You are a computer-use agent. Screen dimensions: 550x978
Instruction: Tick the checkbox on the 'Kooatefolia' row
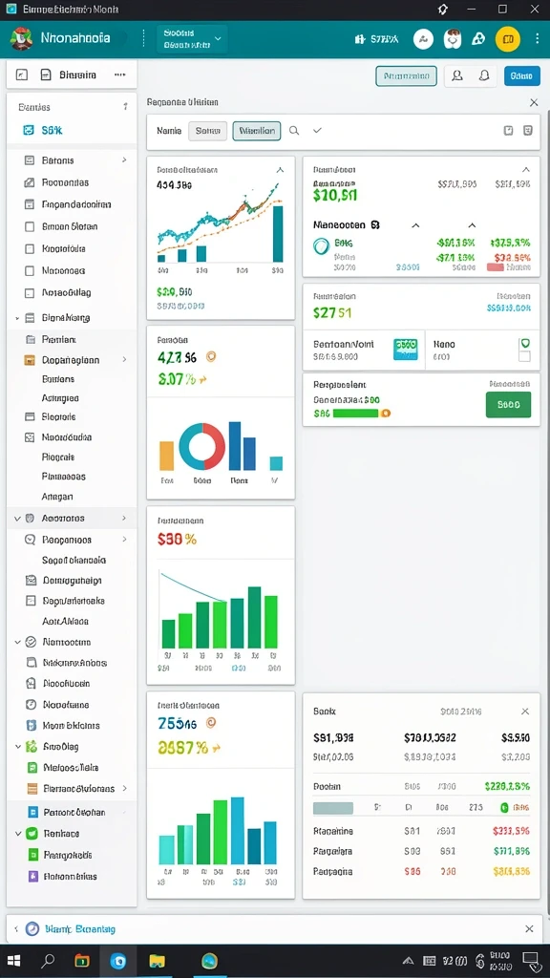(30, 248)
